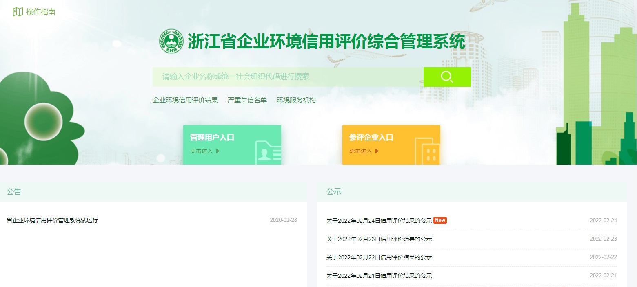Click the date 2022-02-24
Viewport: 637px width, 287px height.
pos(603,221)
